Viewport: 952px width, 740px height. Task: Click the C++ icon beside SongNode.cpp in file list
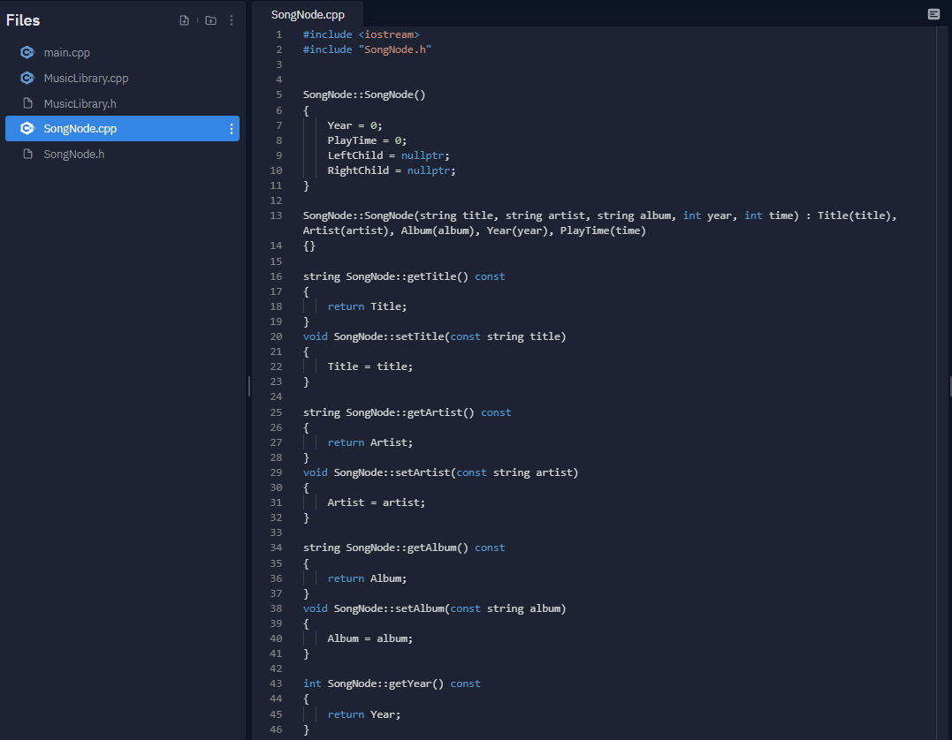tap(27, 129)
